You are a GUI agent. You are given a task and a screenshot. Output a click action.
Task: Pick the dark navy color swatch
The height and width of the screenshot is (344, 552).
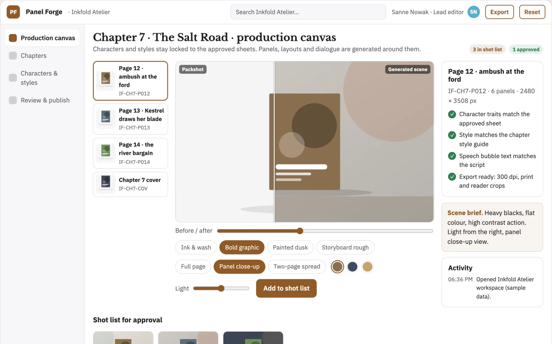tap(352, 267)
